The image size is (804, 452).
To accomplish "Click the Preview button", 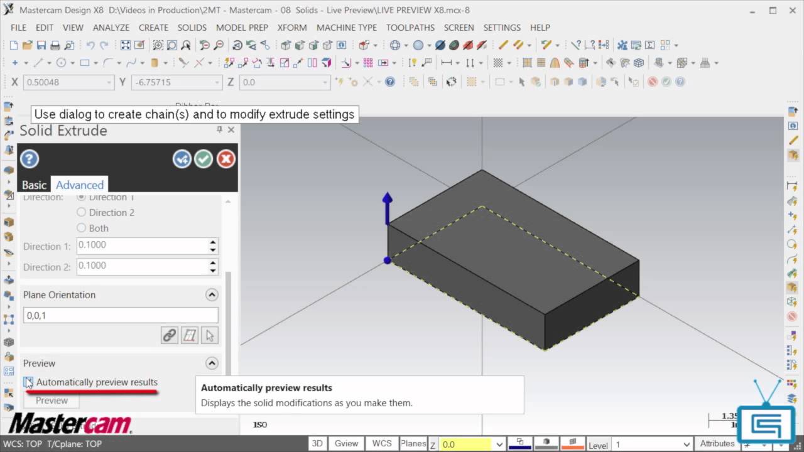I will [52, 401].
